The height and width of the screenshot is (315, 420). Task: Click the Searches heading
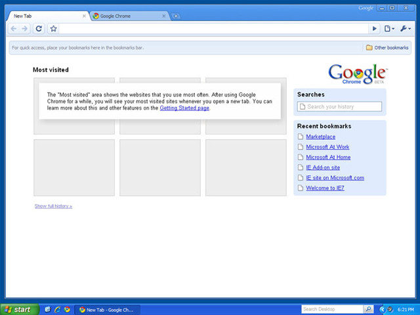(310, 94)
